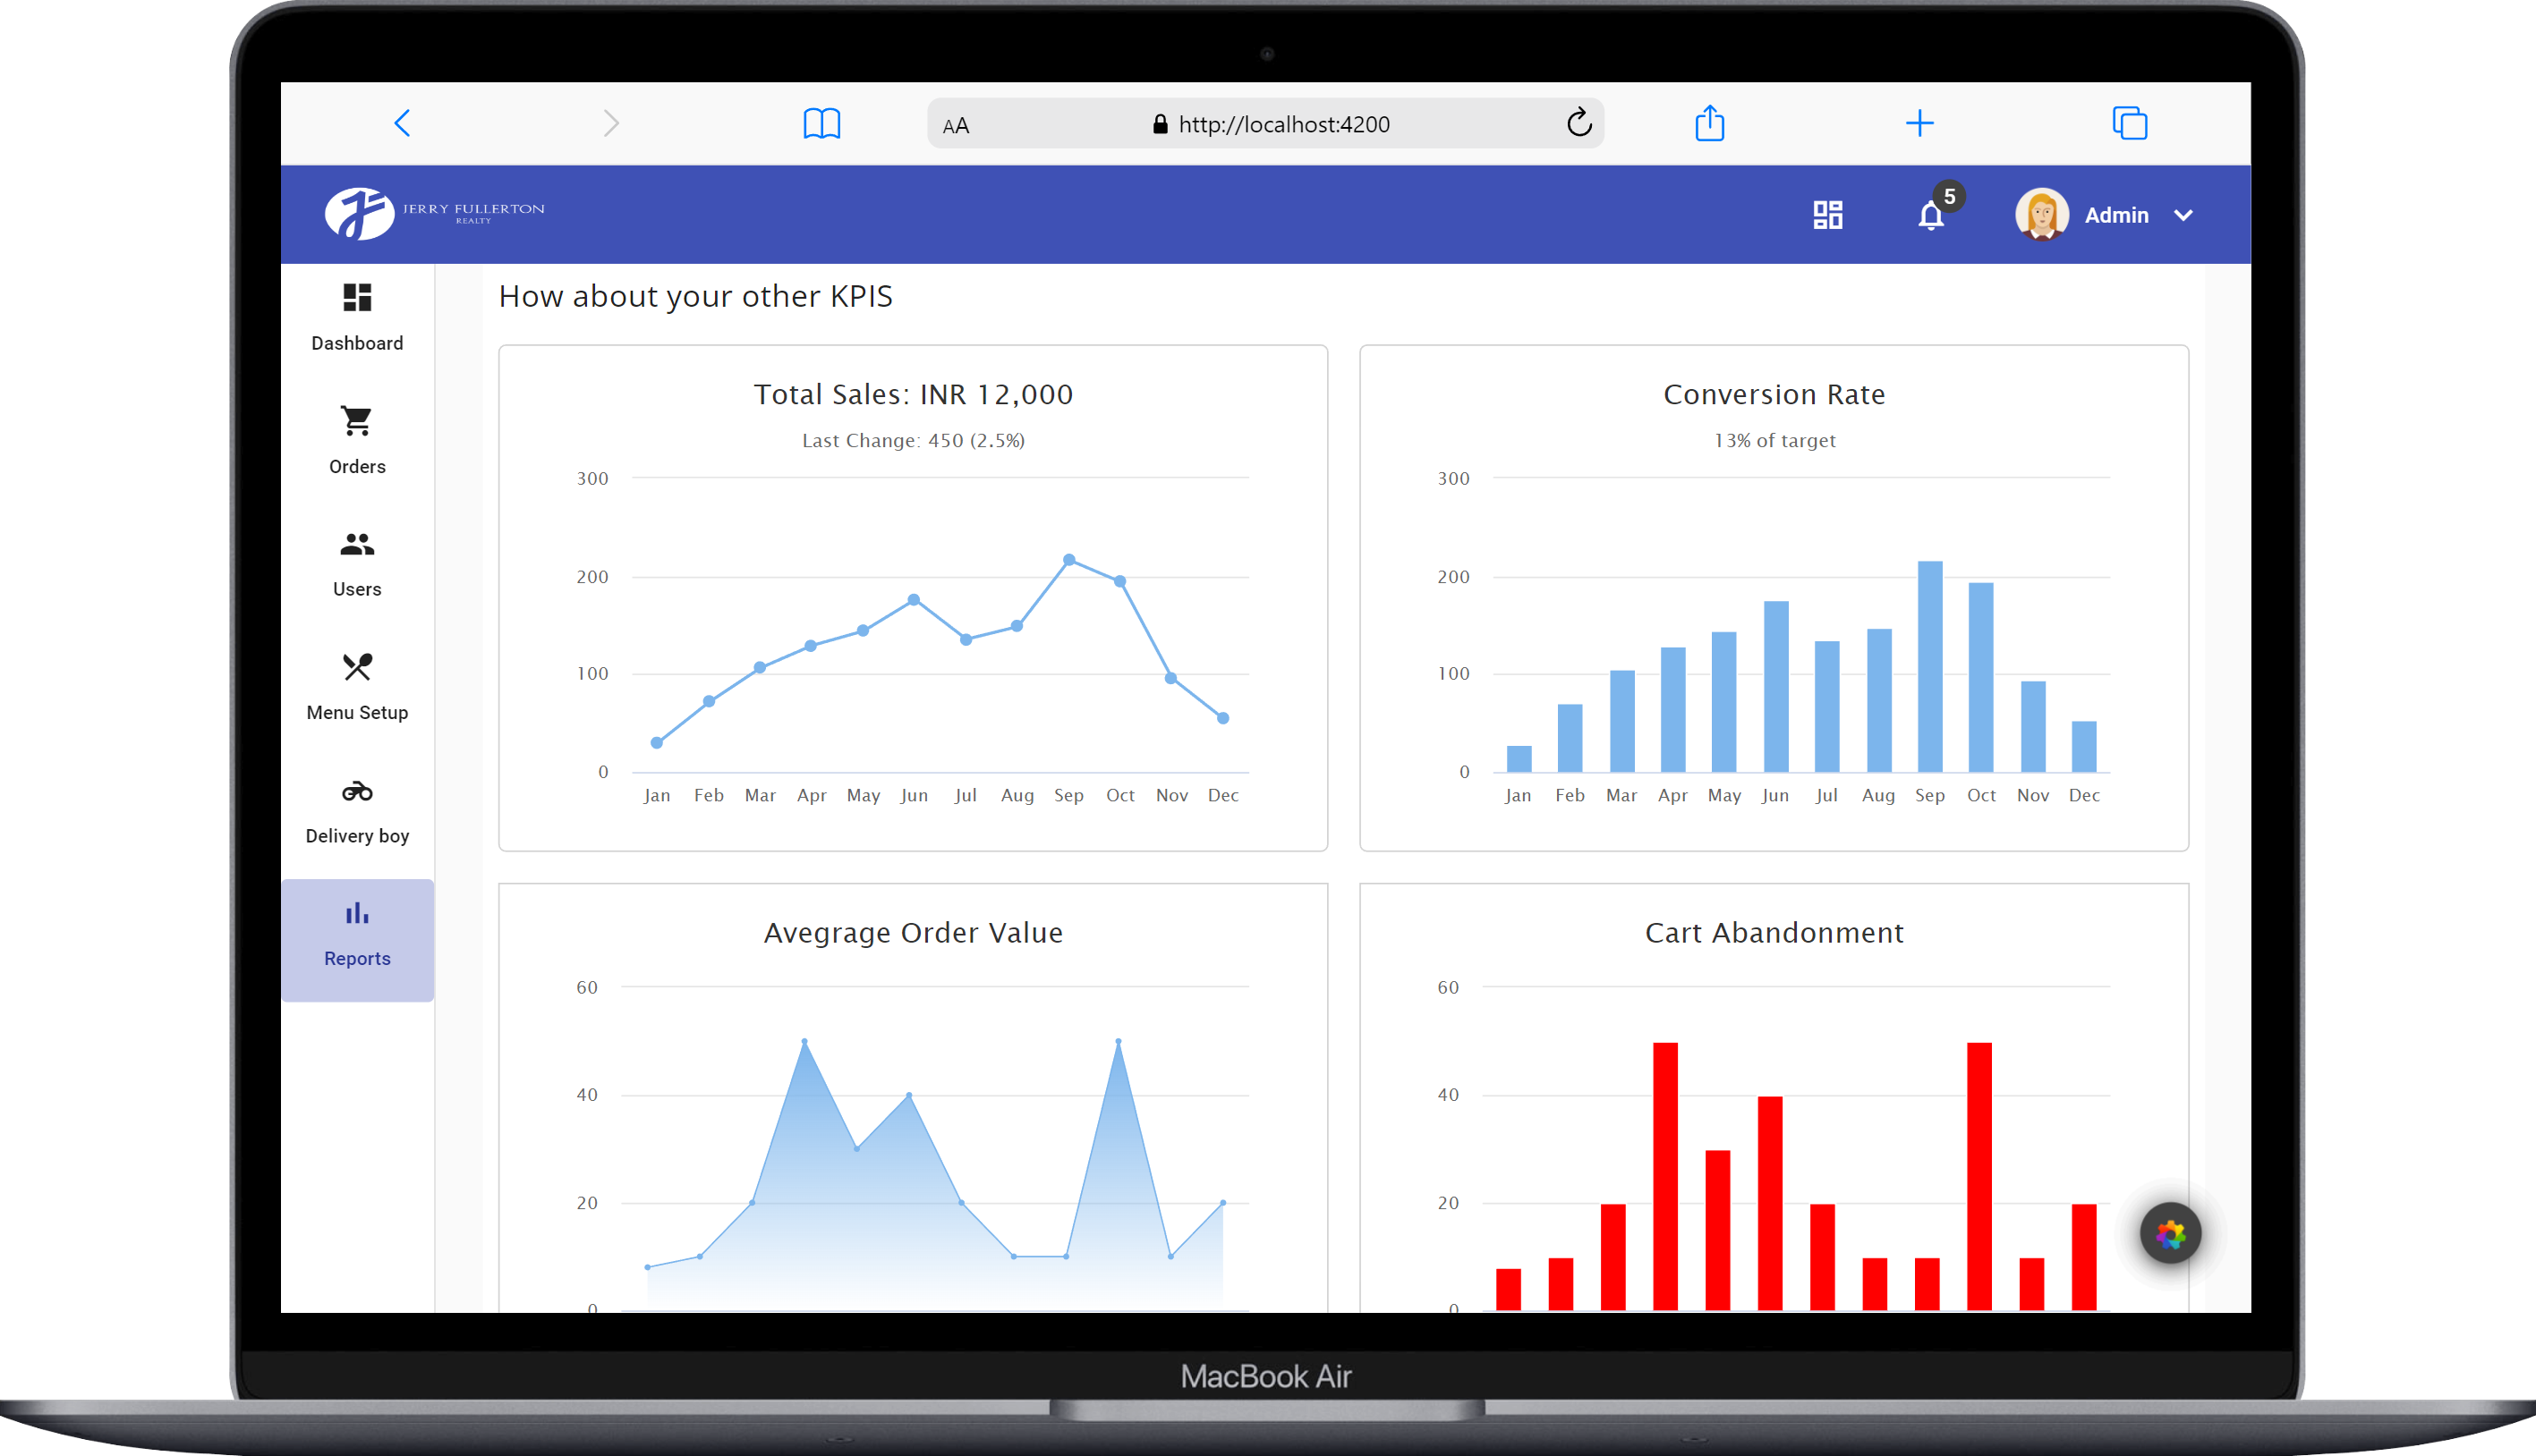Click the Admin profile avatar
The height and width of the screenshot is (1456, 2536).
click(2041, 214)
